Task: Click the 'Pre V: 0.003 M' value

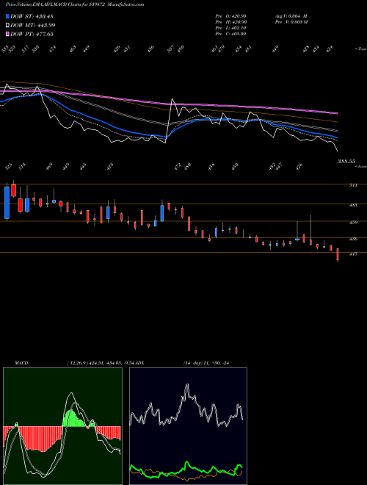Action: pyautogui.click(x=291, y=22)
